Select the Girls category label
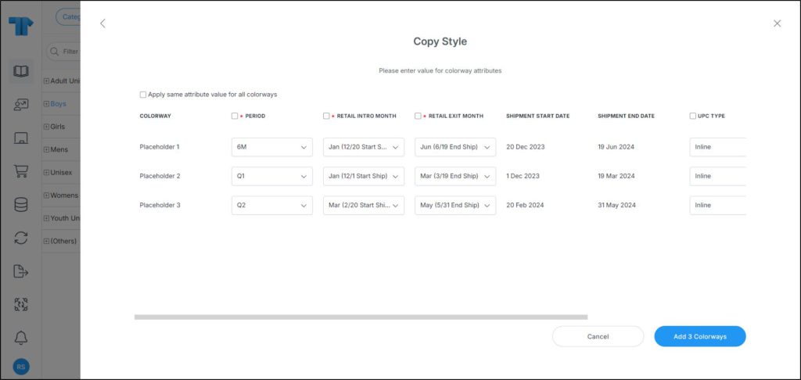 57,127
